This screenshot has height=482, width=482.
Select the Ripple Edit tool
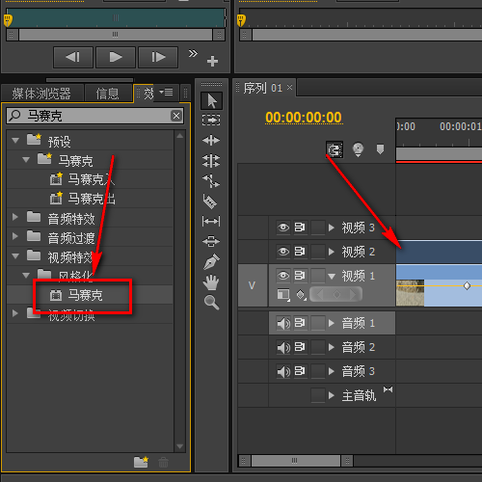coord(211,141)
